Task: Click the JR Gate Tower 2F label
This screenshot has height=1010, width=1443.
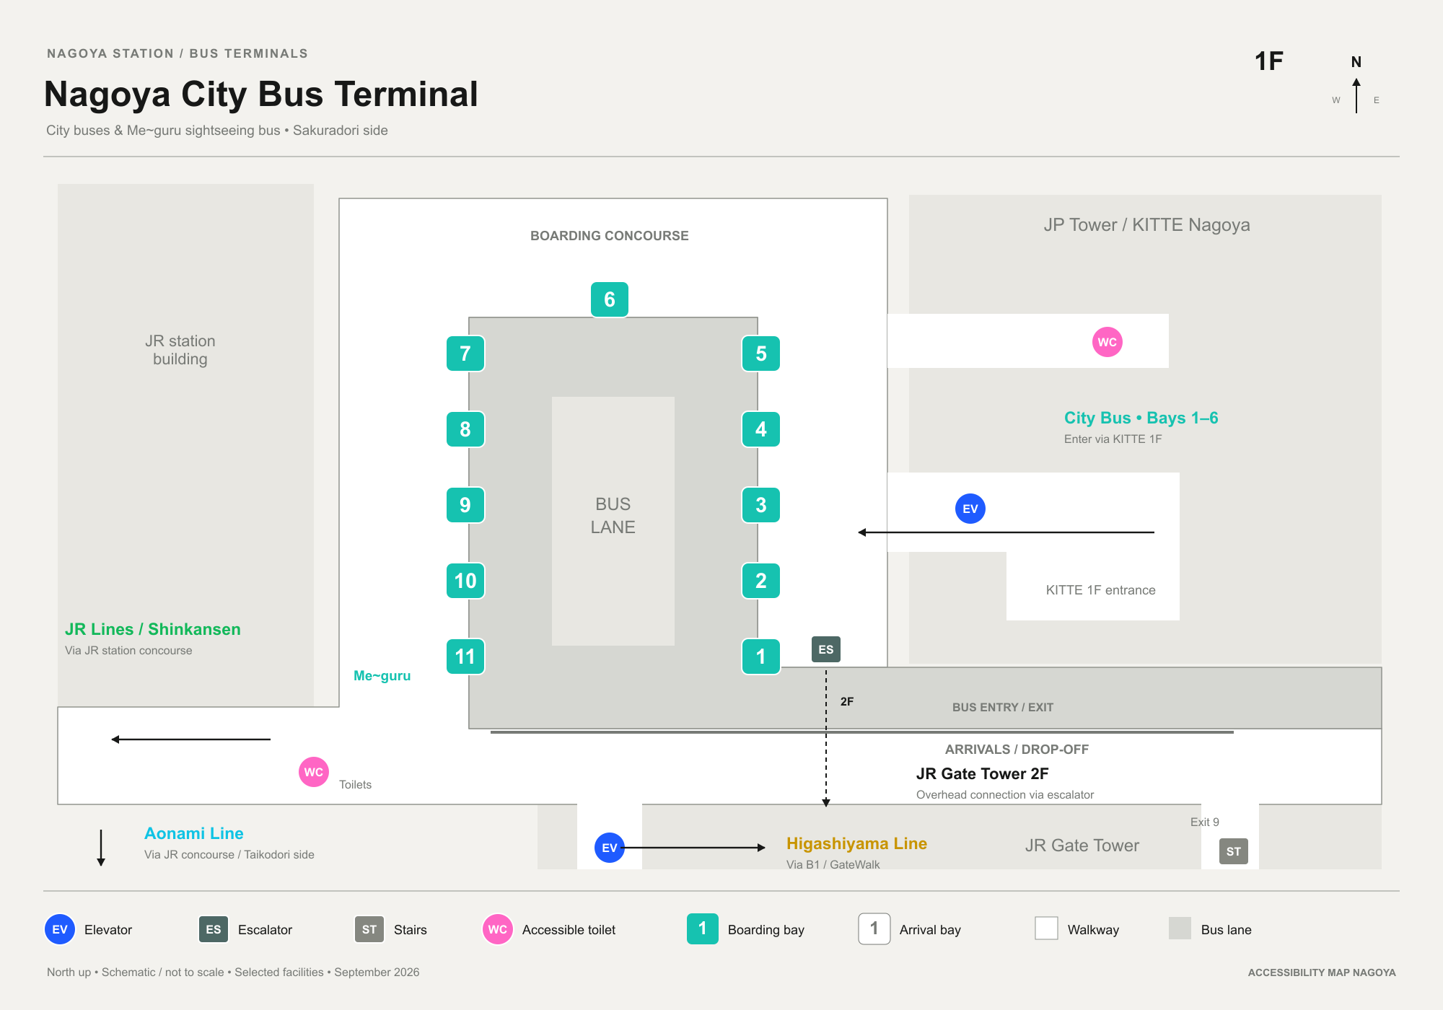Action: (x=982, y=774)
